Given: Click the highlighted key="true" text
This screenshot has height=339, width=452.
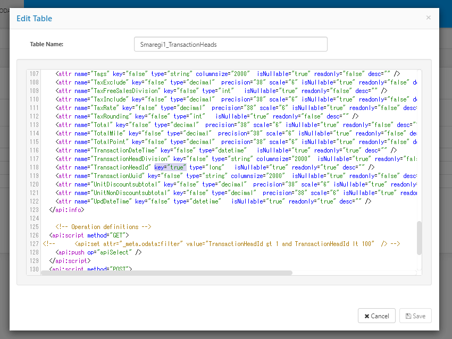Looking at the screenshot, I should (170, 167).
